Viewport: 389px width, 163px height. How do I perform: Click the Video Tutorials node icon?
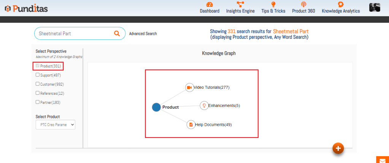(189, 88)
